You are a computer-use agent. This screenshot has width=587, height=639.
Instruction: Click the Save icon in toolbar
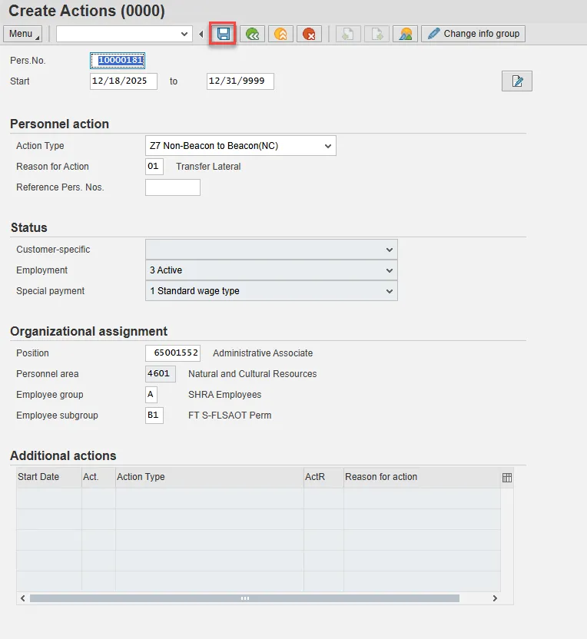pos(224,34)
